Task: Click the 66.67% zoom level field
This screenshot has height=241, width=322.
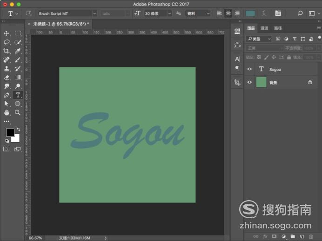Action: [x=35, y=238]
